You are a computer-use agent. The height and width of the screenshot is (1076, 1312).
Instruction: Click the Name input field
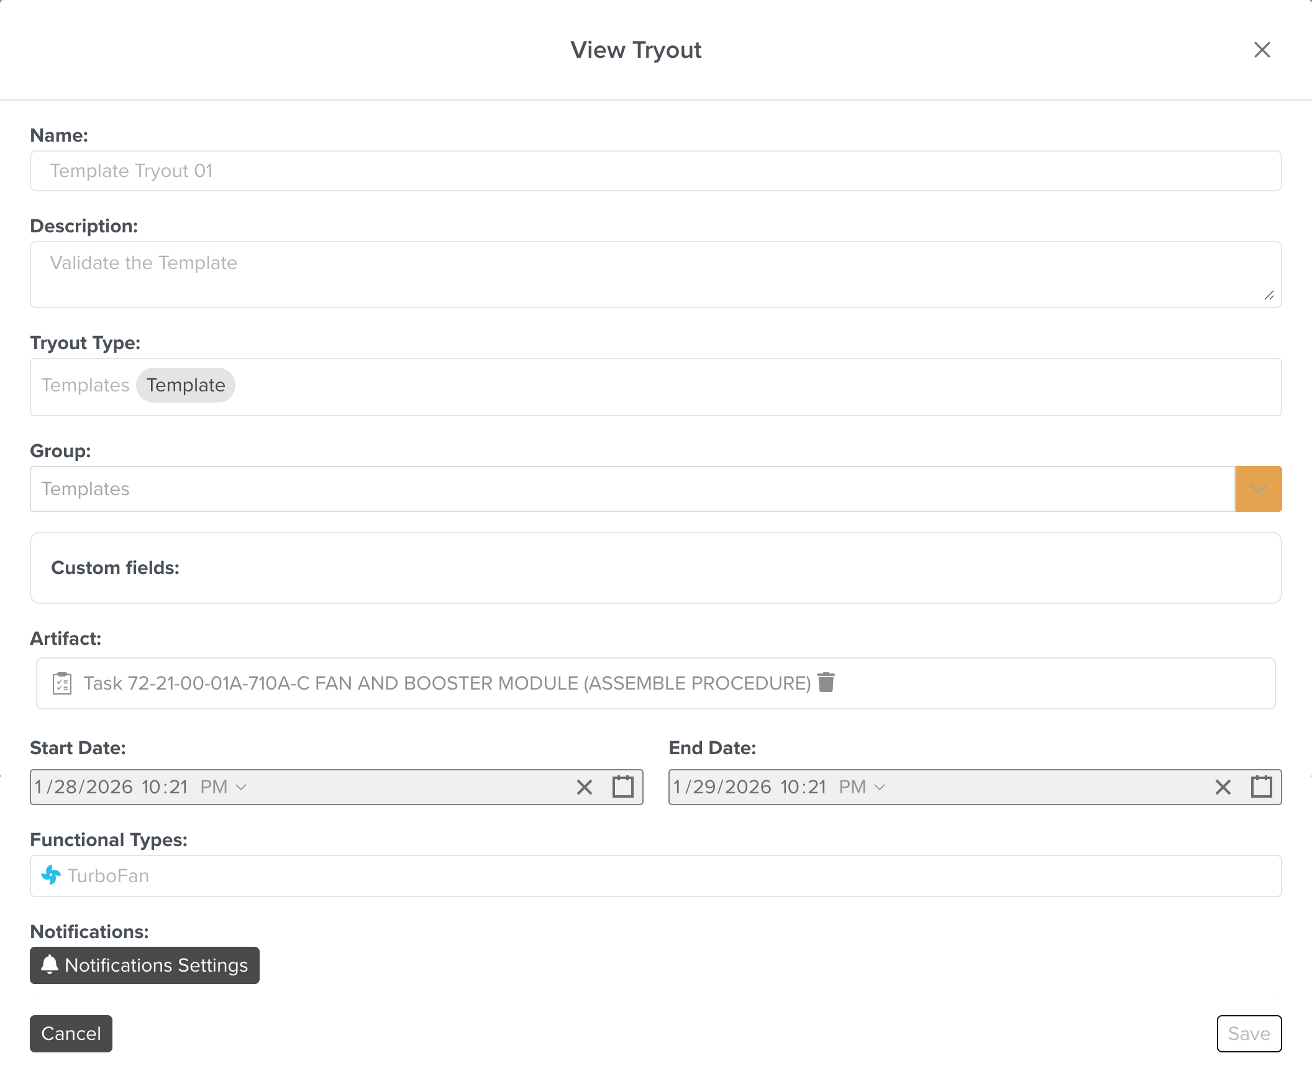655,171
